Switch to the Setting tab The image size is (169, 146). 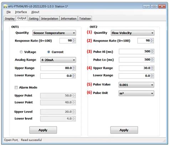[x=34, y=19]
